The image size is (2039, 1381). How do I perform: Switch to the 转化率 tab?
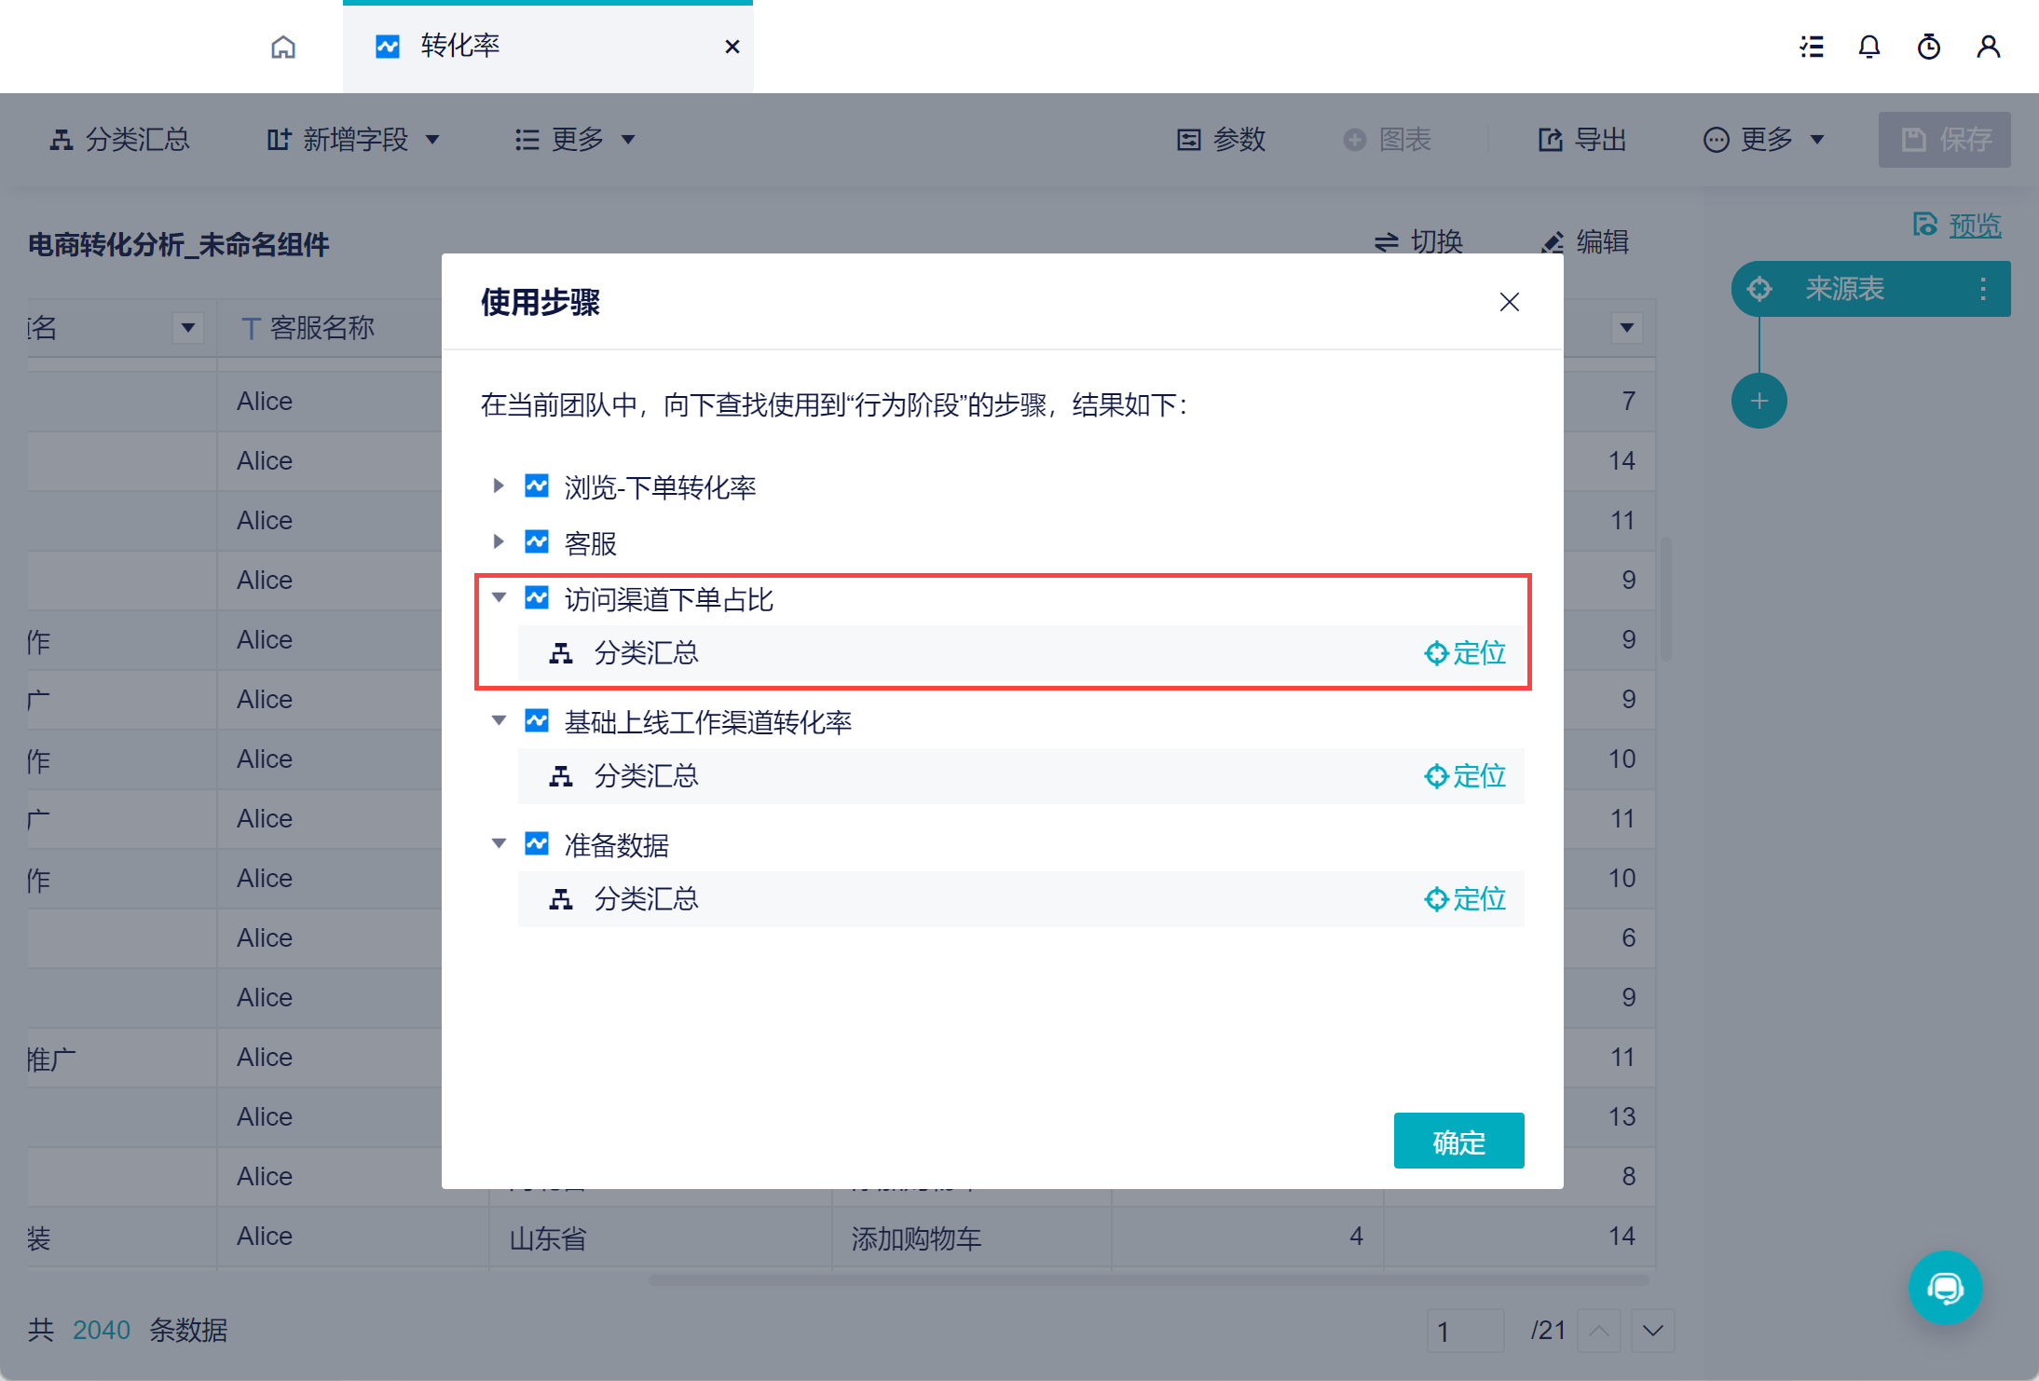tap(459, 46)
